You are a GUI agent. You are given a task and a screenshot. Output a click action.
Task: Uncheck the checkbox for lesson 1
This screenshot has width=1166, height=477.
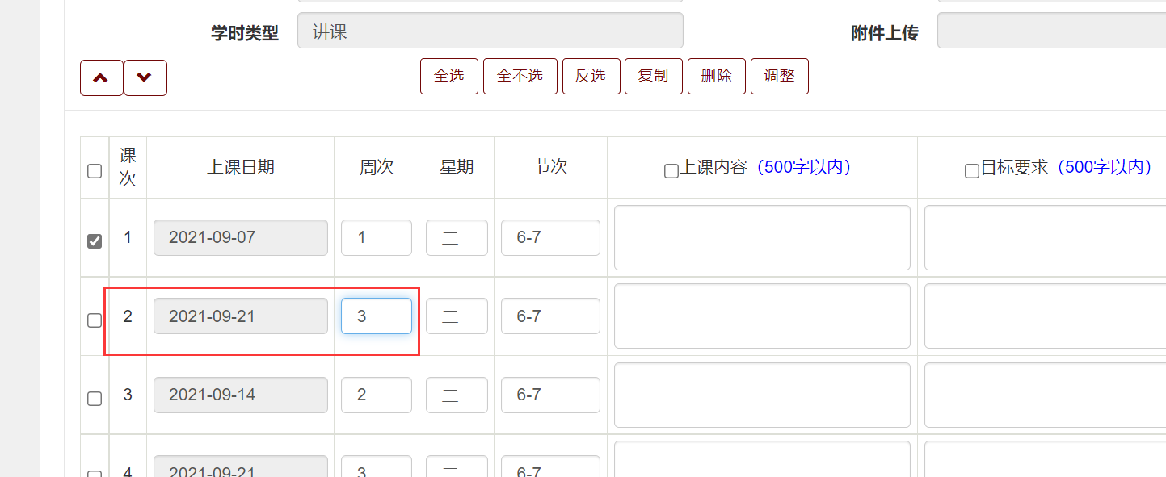pyautogui.click(x=95, y=241)
